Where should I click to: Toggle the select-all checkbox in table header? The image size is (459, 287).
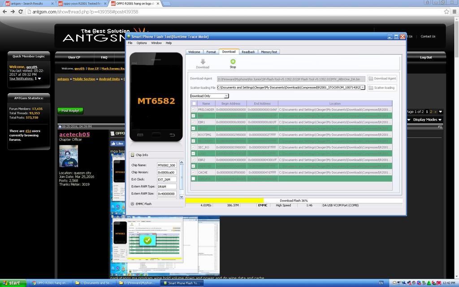(x=194, y=104)
